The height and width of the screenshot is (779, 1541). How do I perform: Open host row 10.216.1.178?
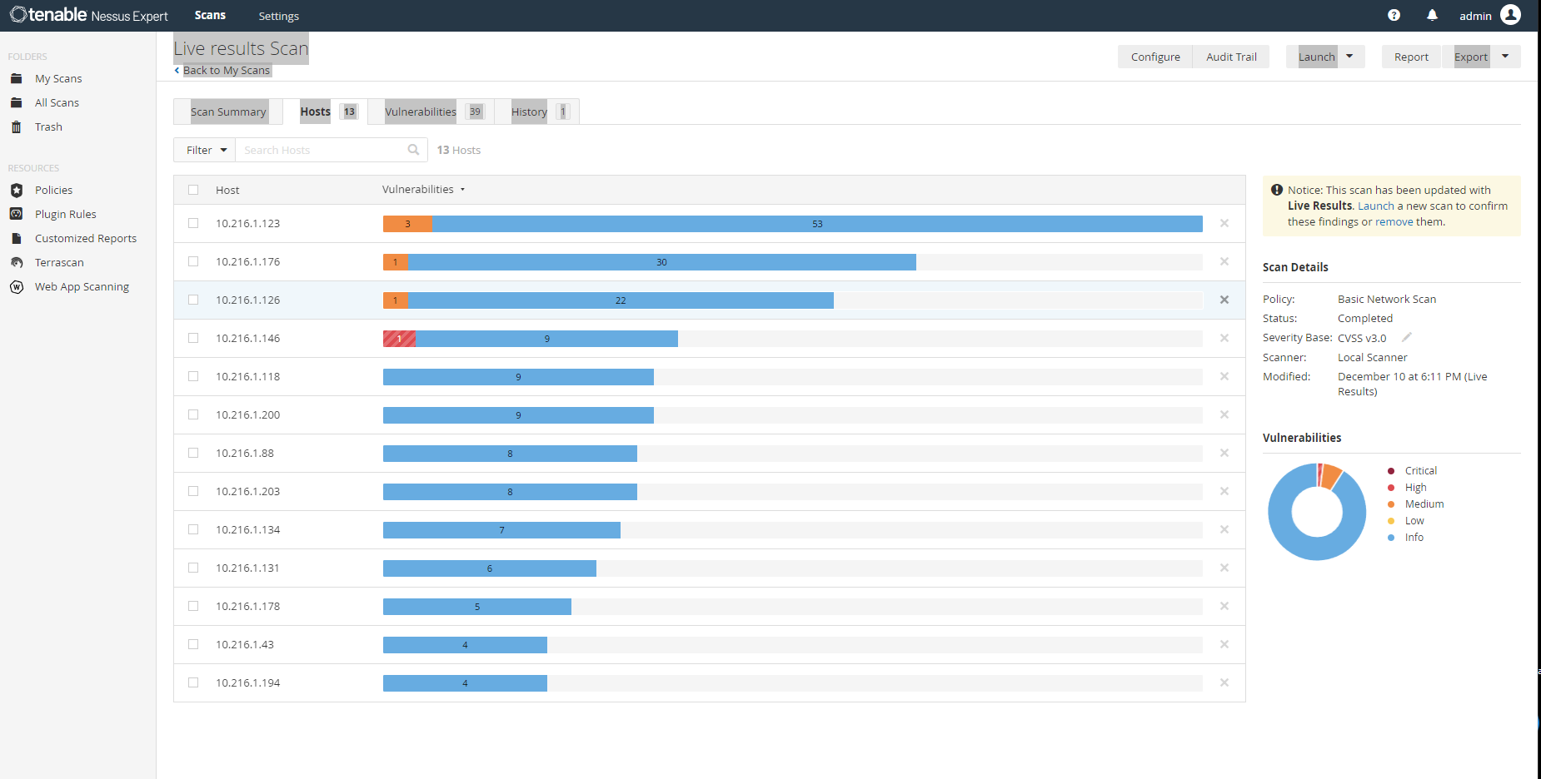(x=709, y=606)
